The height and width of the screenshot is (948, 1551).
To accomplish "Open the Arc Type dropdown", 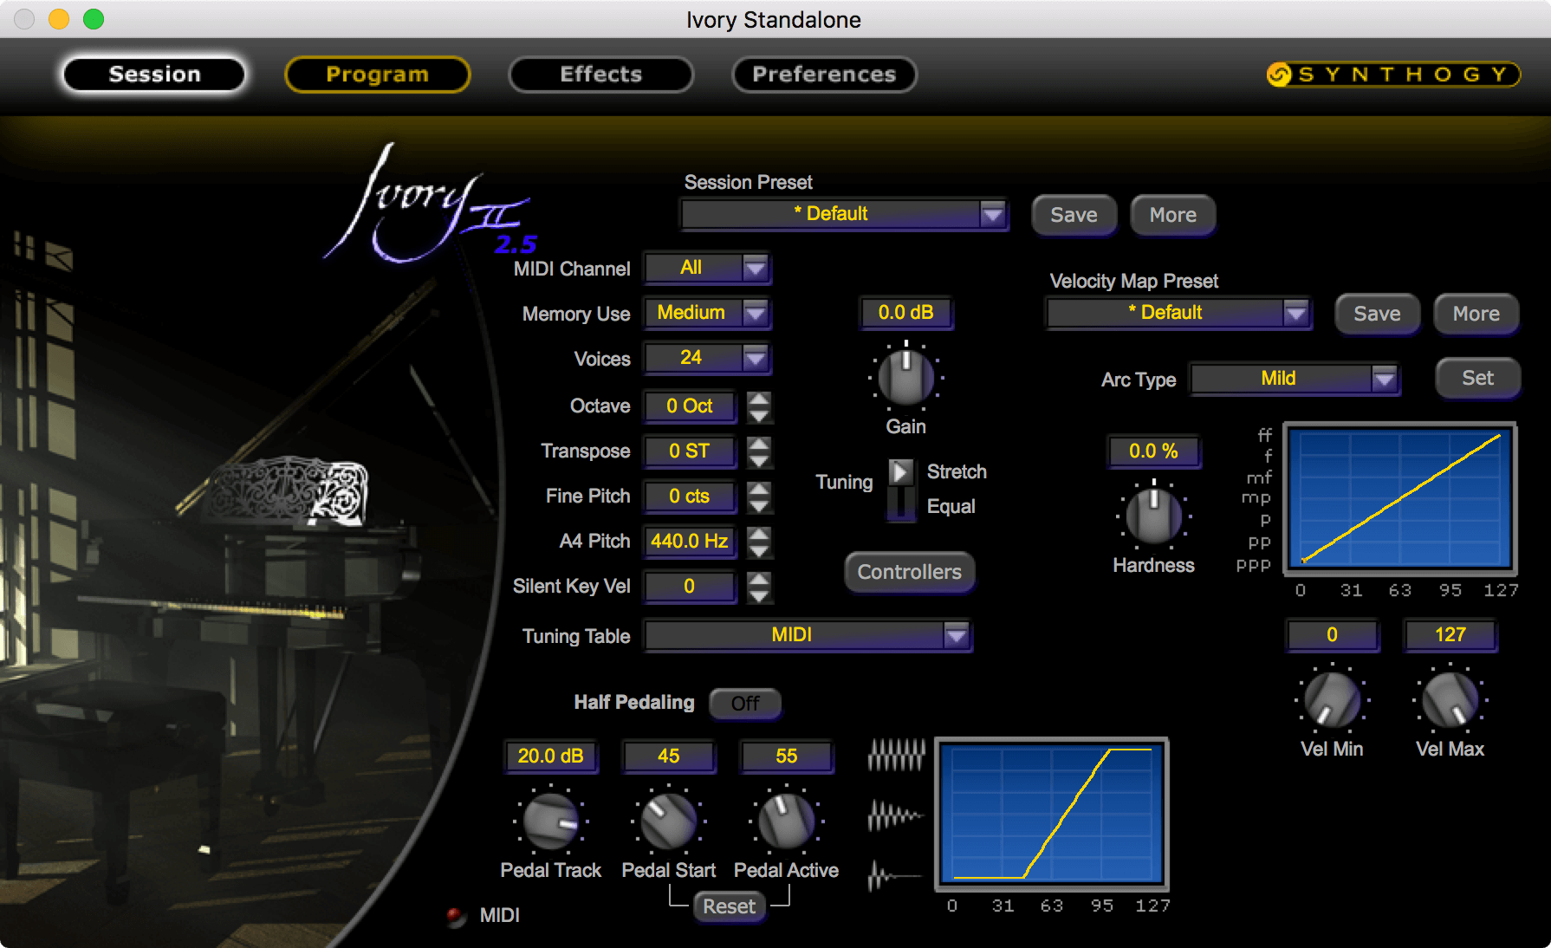I will [x=1295, y=379].
